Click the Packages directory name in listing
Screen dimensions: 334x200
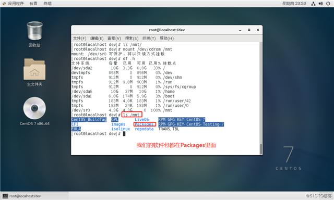pyautogui.click(x=144, y=124)
